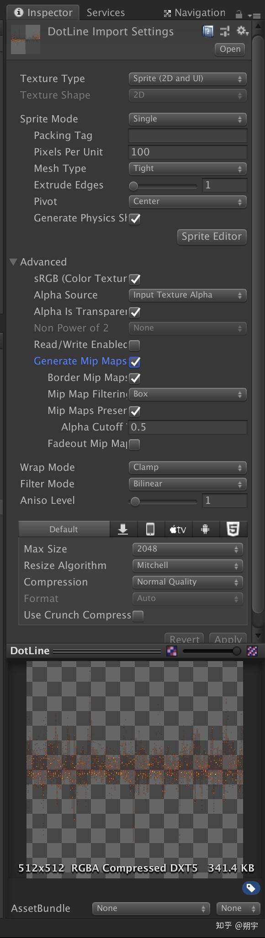Screen dimensions: 265x938
Task: Toggle off Generate Physics Shape
Action: [135, 219]
